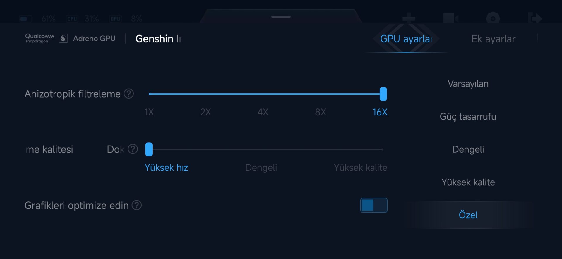Choose the Güç tasarrufu preset
The width and height of the screenshot is (562, 259).
[x=468, y=117]
